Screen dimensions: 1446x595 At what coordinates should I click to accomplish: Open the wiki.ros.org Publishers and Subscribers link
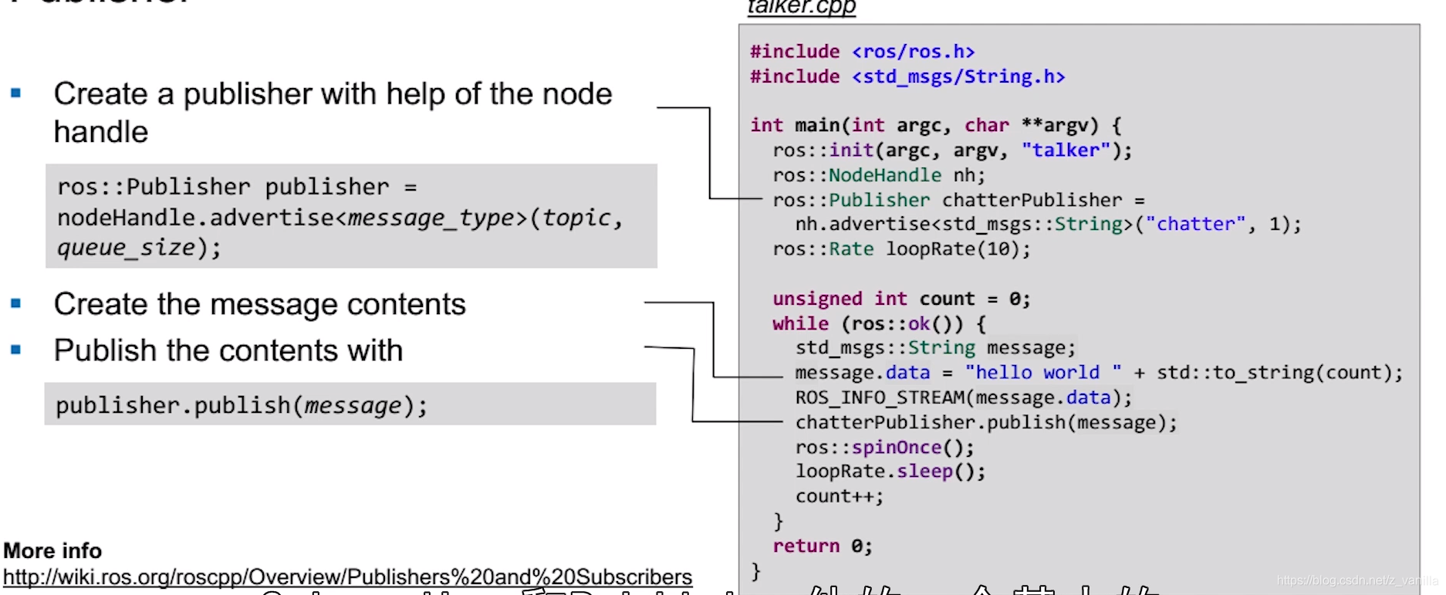(x=347, y=576)
